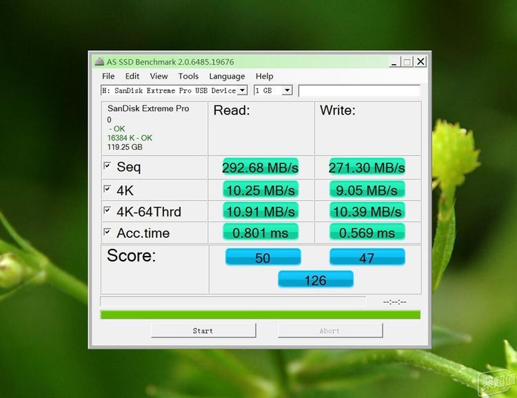Image resolution: width=517 pixels, height=398 pixels.
Task: Click the Seq read value 292.68 MB/s
Action: [x=260, y=168]
